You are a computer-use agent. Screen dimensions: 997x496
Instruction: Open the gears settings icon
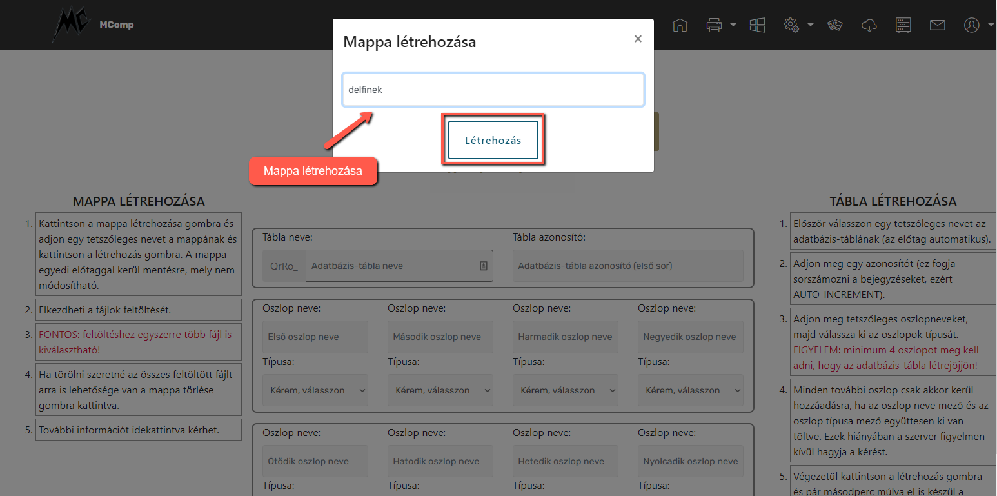[791, 25]
